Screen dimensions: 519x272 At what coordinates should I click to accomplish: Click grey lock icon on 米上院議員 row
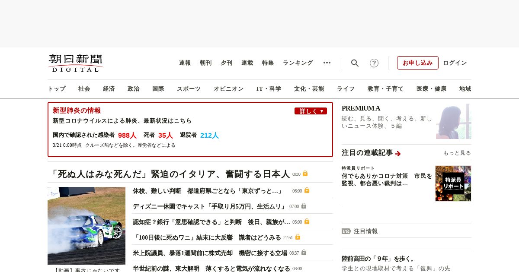click(304, 253)
